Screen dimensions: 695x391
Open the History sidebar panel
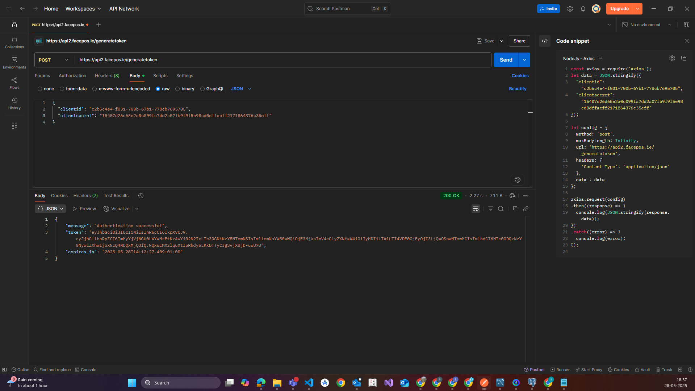[x=14, y=103]
